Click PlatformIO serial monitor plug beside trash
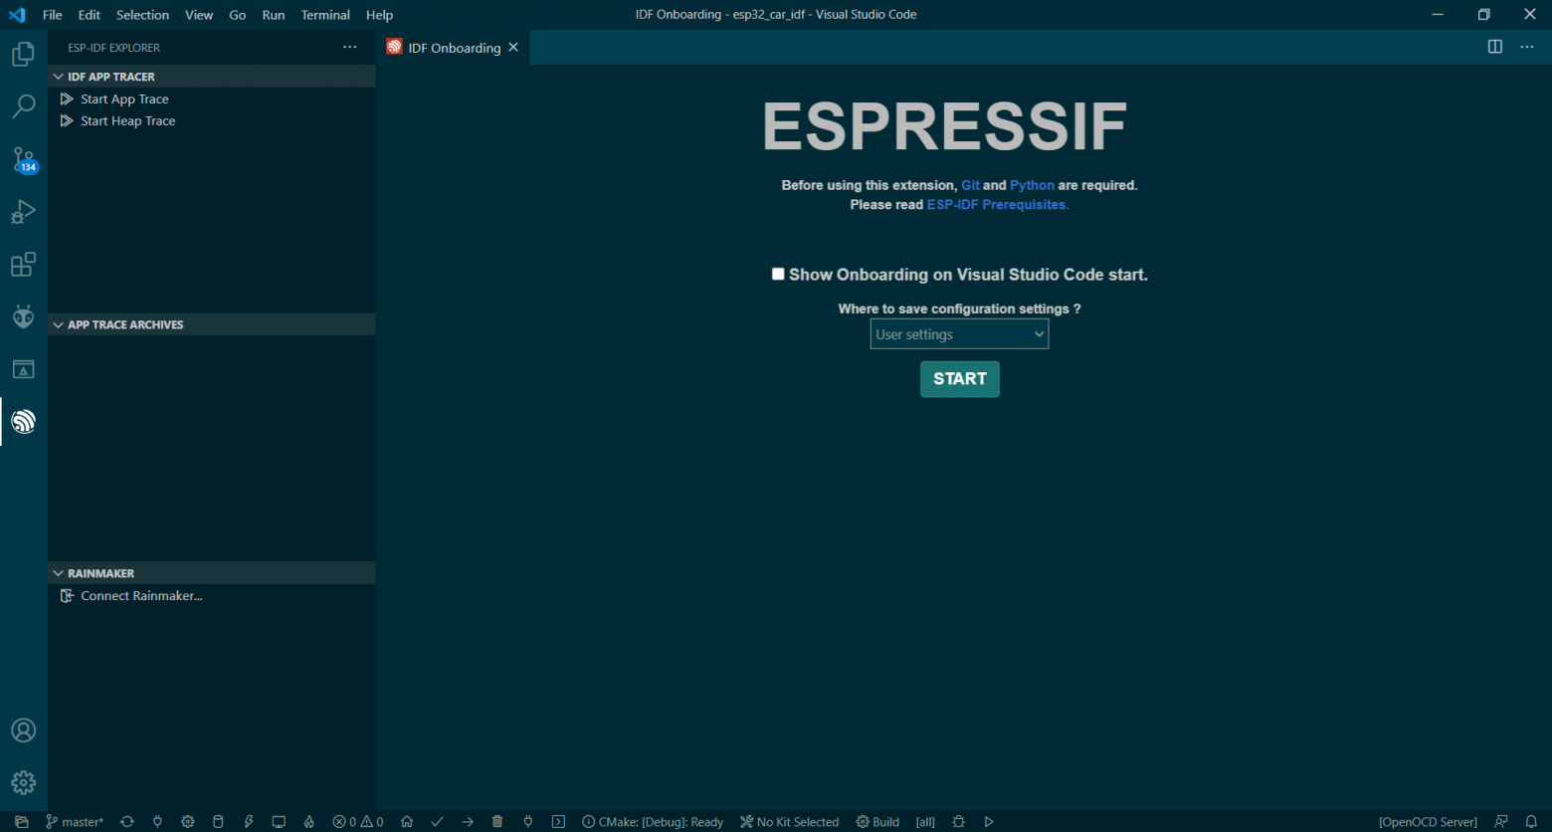Screen dimensions: 1552x832 [x=528, y=822]
